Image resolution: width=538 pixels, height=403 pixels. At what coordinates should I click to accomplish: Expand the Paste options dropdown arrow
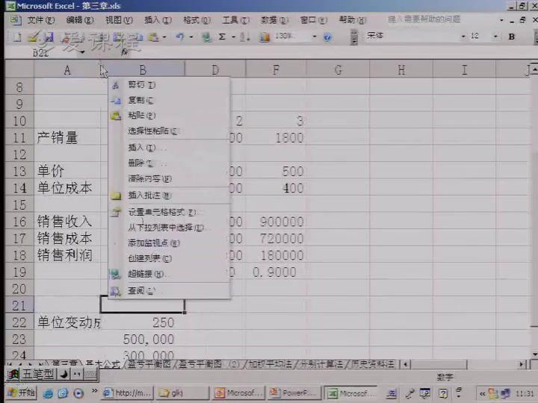[164, 37]
